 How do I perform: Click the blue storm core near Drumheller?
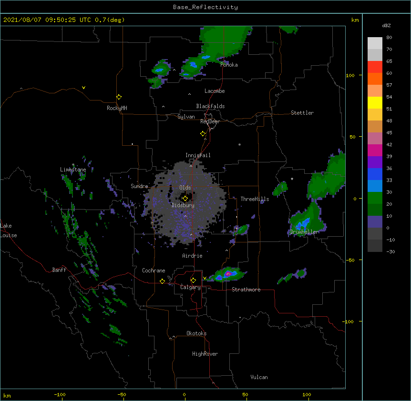302,224
